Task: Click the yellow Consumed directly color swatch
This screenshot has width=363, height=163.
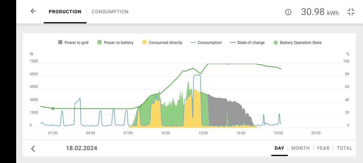Action: pyautogui.click(x=145, y=42)
